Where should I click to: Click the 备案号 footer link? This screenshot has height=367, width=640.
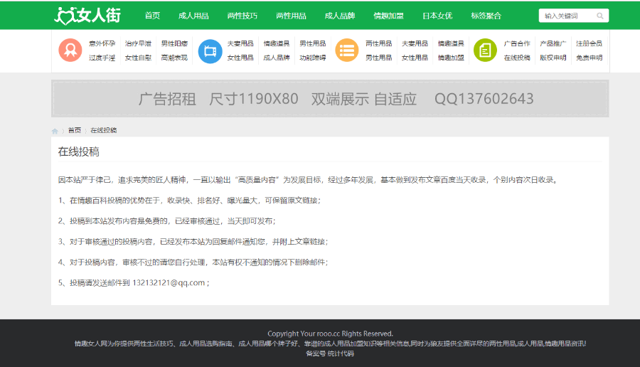pos(316,353)
